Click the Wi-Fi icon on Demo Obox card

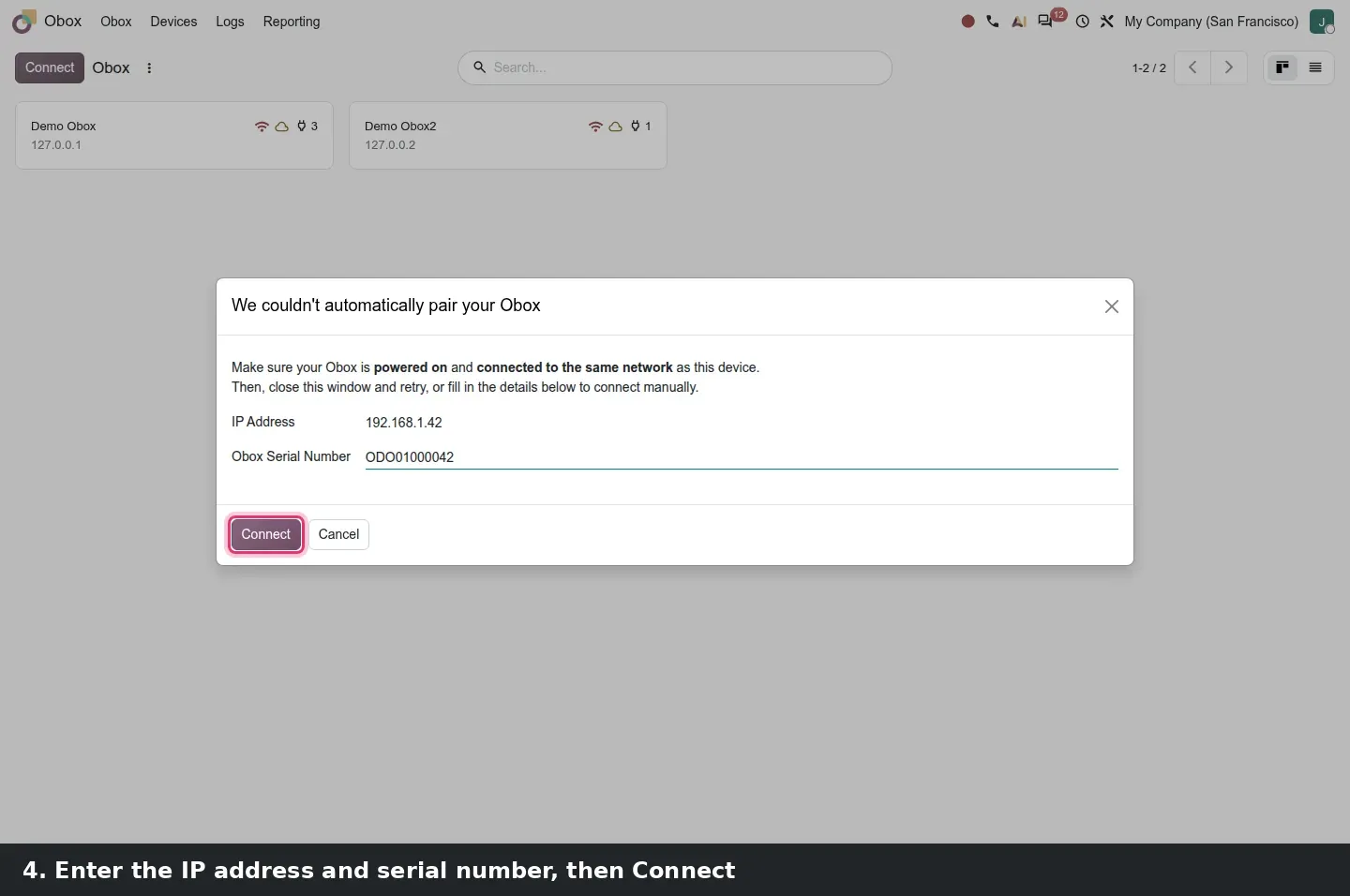262,127
